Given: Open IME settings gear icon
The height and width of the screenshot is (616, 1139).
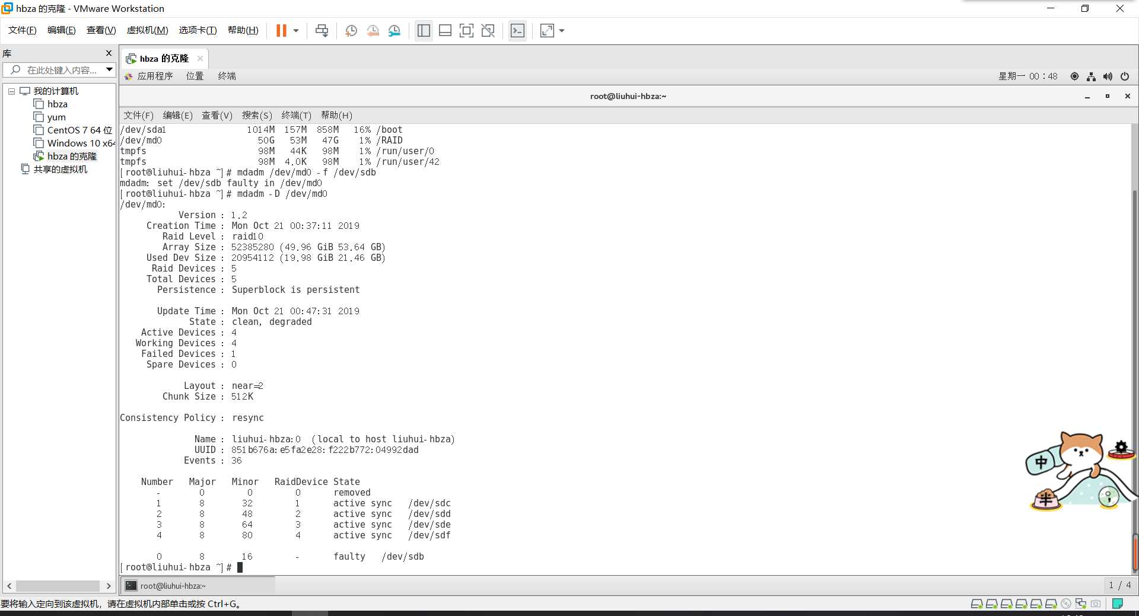Looking at the screenshot, I should point(1121,448).
